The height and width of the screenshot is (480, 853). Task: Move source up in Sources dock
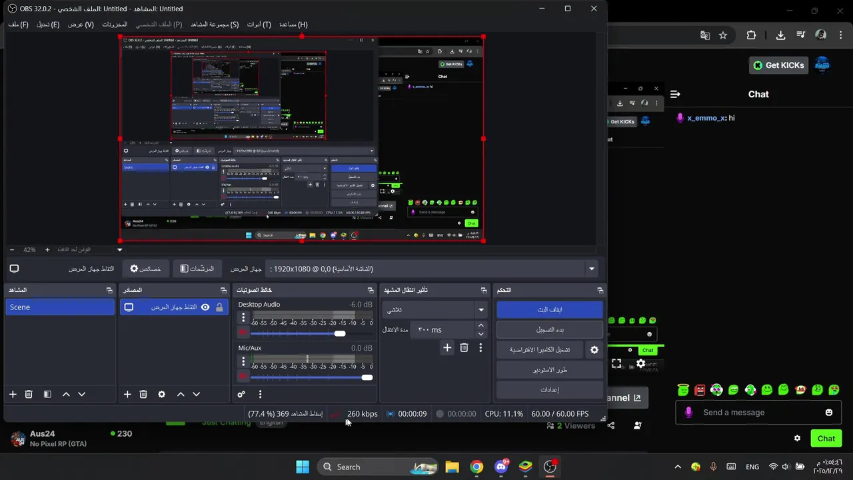[181, 394]
